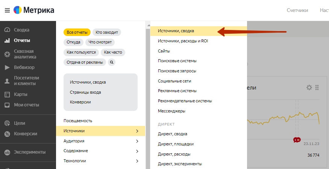The image size is (329, 169).
Task: Expand the Технологии submenu chevron
Action: [x=137, y=161]
